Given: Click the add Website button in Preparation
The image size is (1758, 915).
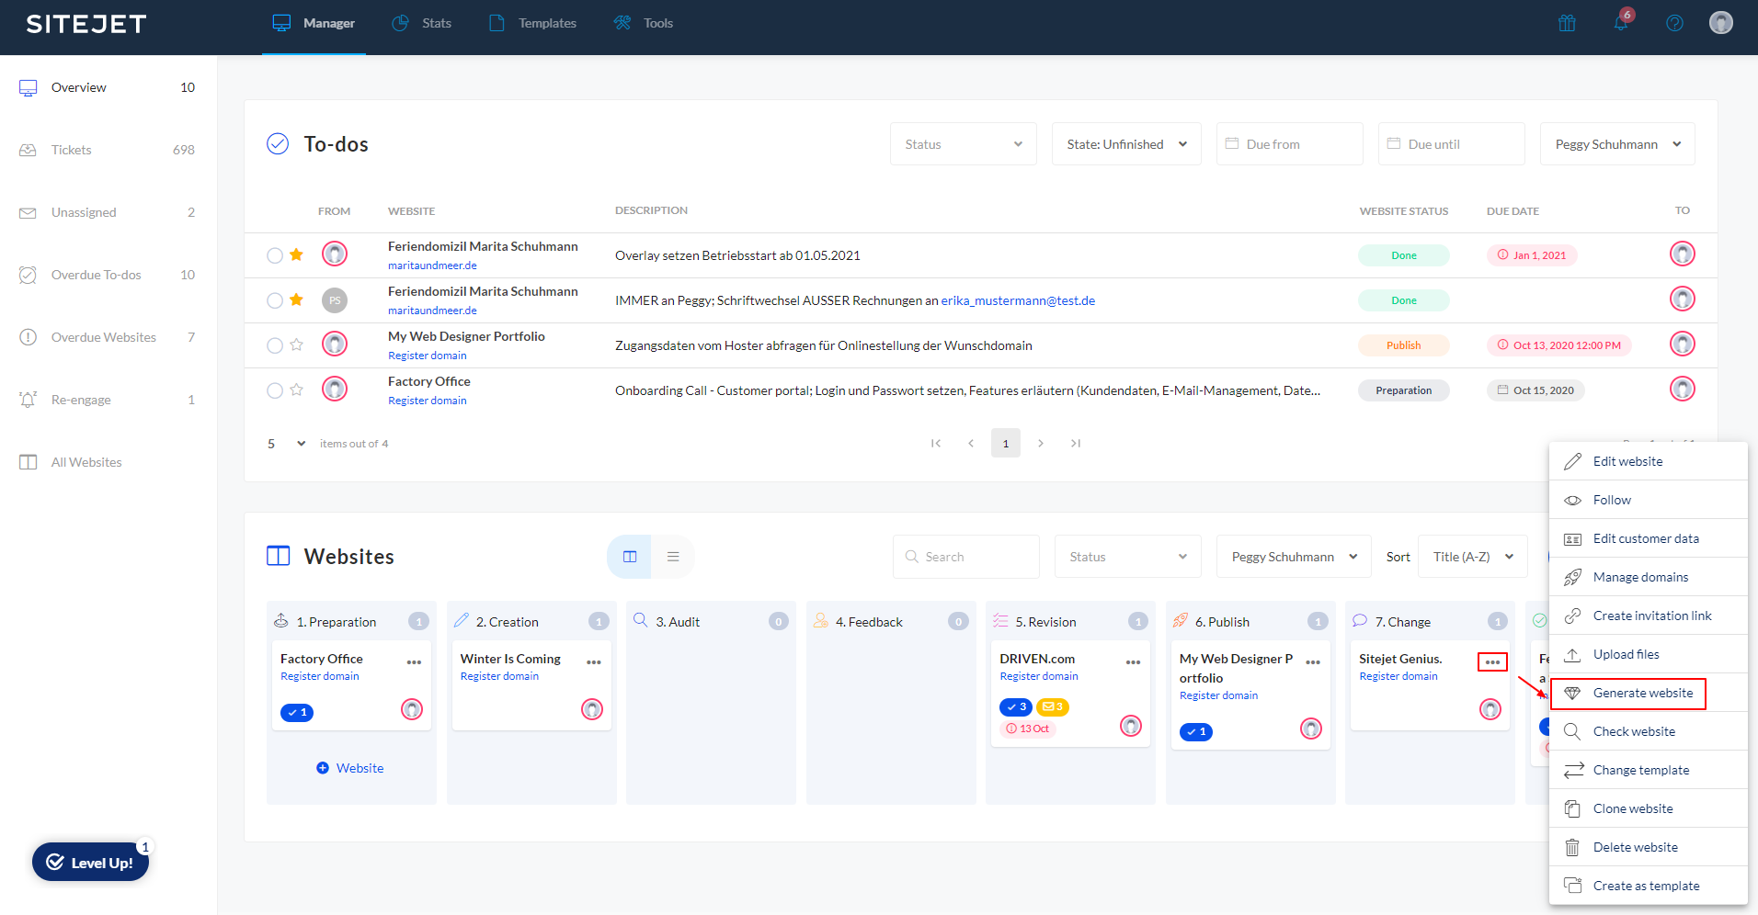Looking at the screenshot, I should 350,768.
